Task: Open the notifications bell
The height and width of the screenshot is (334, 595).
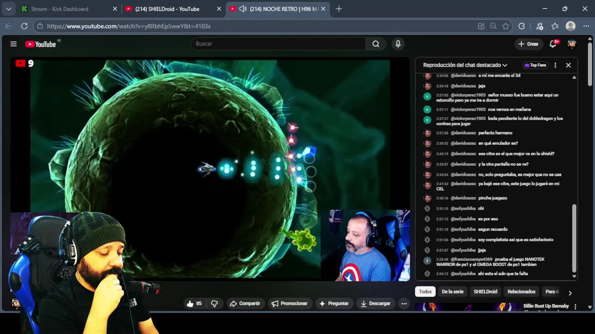Action: 553,44
